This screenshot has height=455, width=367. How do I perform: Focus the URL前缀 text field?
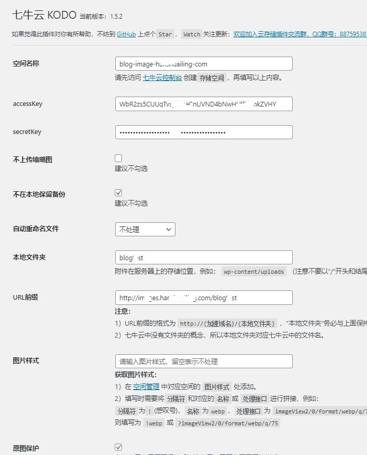(x=203, y=298)
